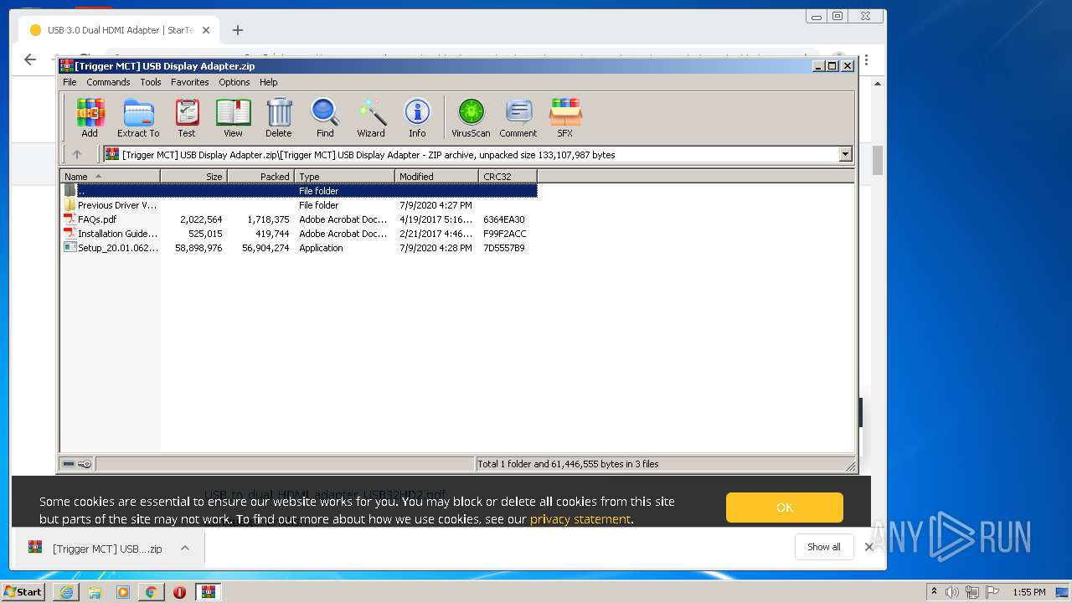Click the Comment toolbar icon
Screen dimensions: 1072x603
(x=518, y=117)
